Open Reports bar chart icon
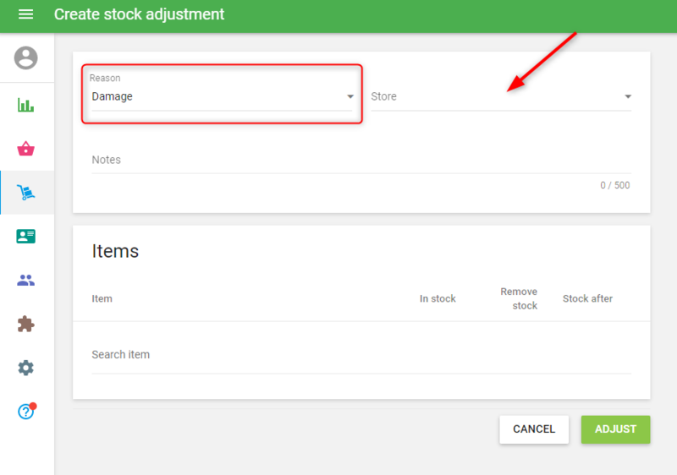Screen dimensions: 677x475 coord(26,106)
